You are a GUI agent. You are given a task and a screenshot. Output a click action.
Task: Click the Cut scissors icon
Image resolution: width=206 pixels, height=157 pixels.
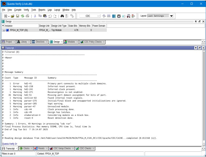click(35, 16)
